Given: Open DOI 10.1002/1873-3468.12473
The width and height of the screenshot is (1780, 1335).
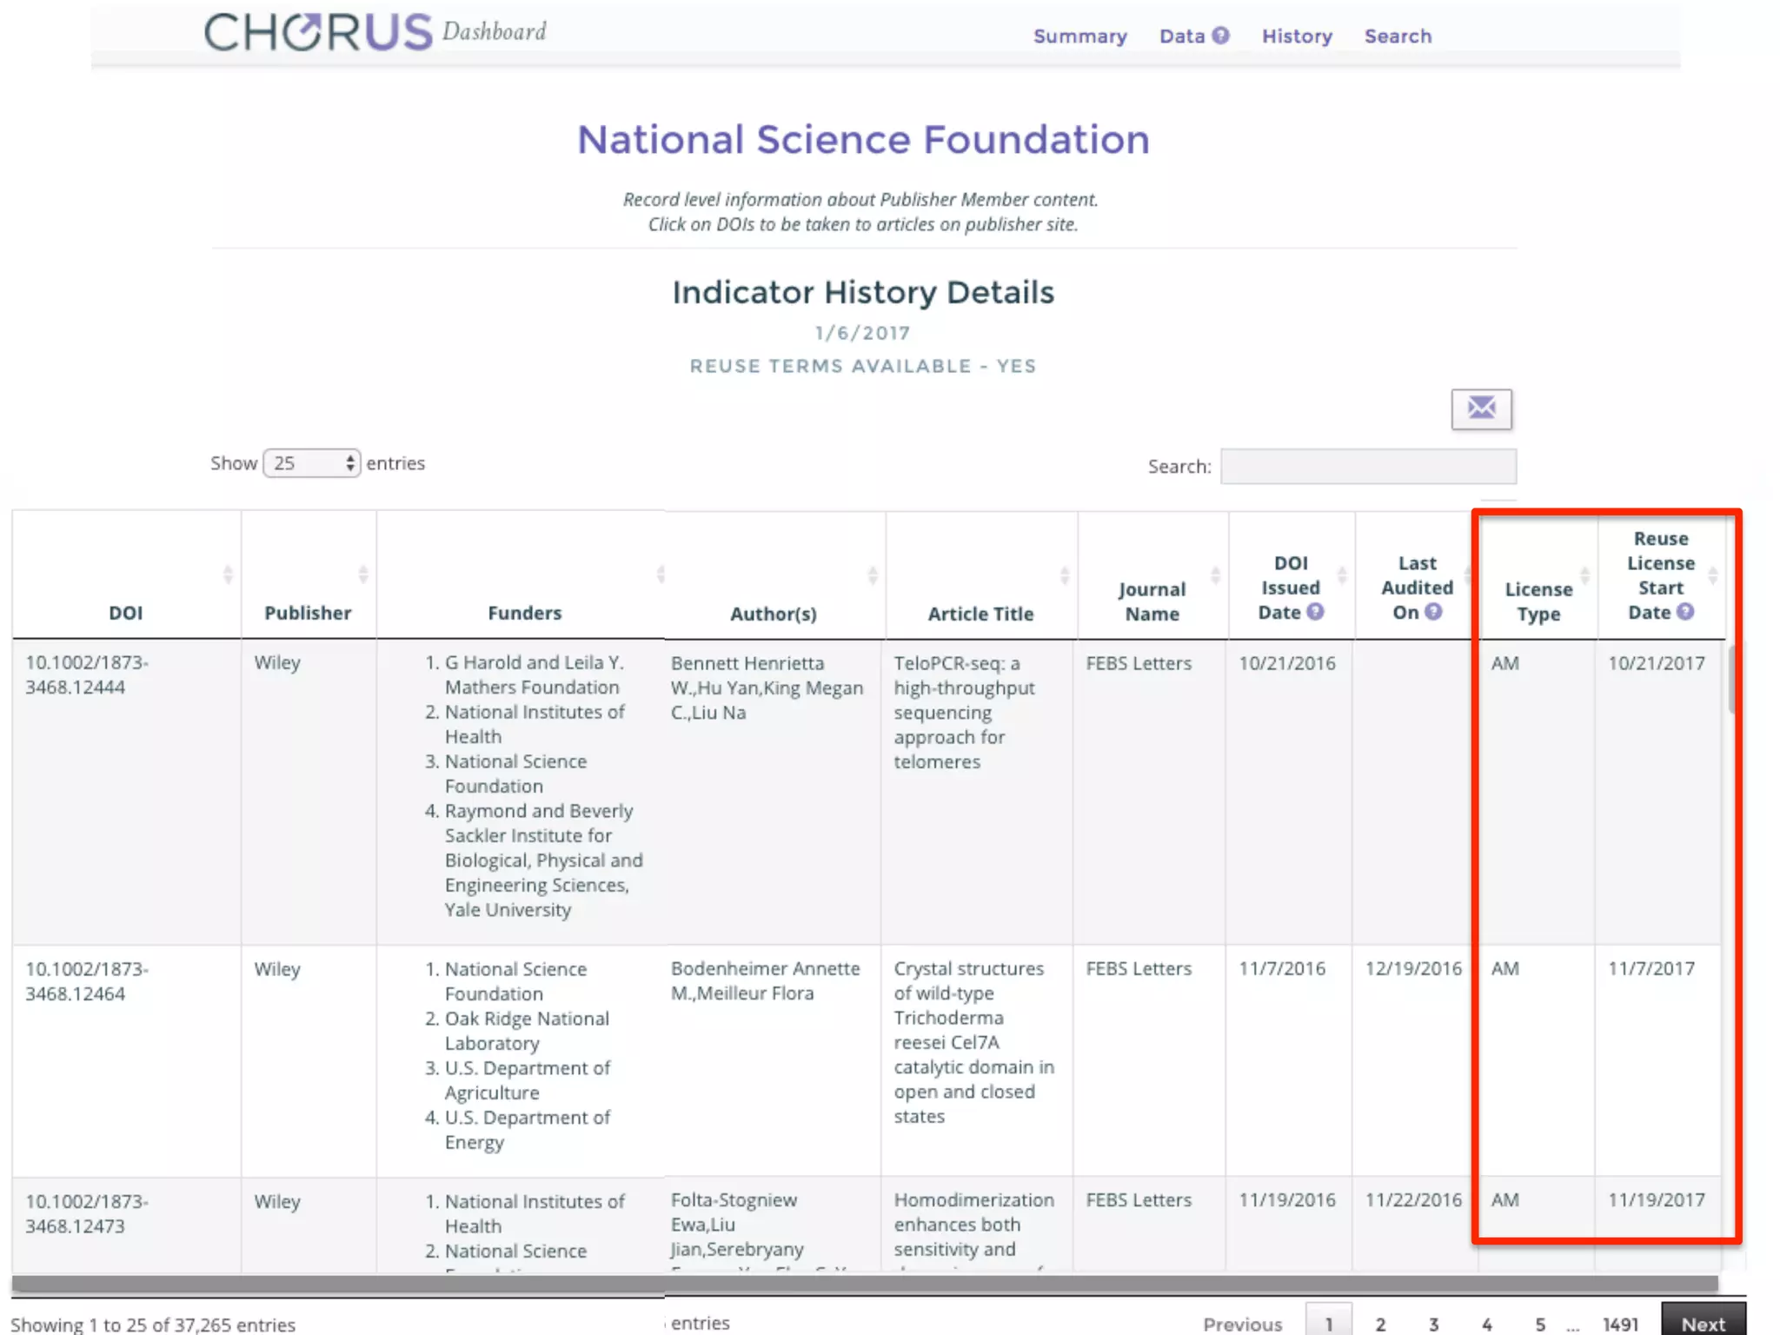Looking at the screenshot, I should pos(87,1213).
